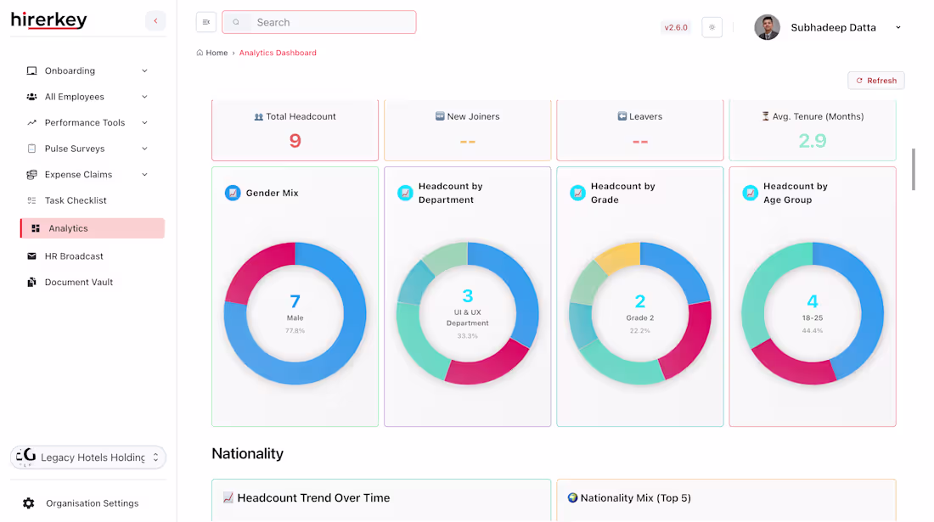Screen dimensions: 934x522
Task: Click the Refresh button
Action: tap(875, 80)
